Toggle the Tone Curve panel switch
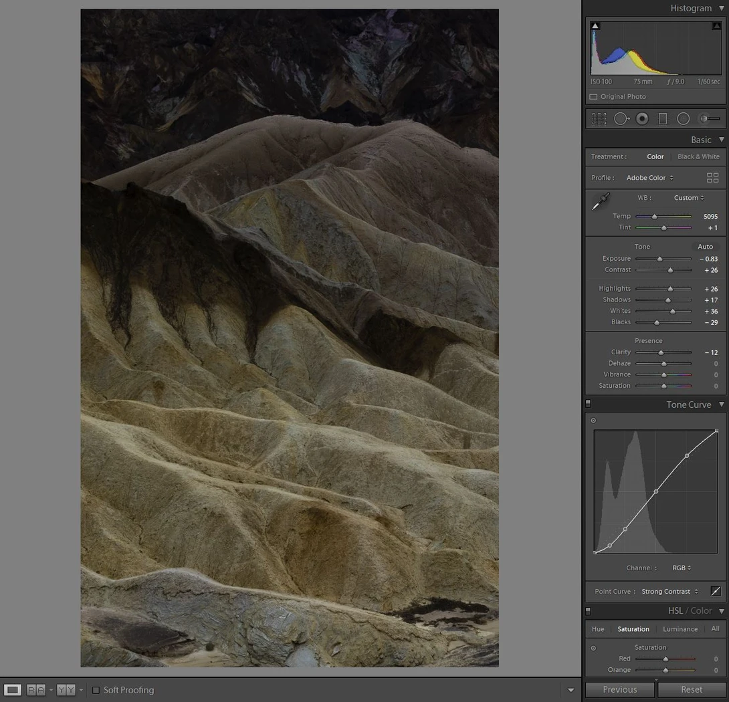Viewport: 729px width, 702px height. [x=588, y=404]
